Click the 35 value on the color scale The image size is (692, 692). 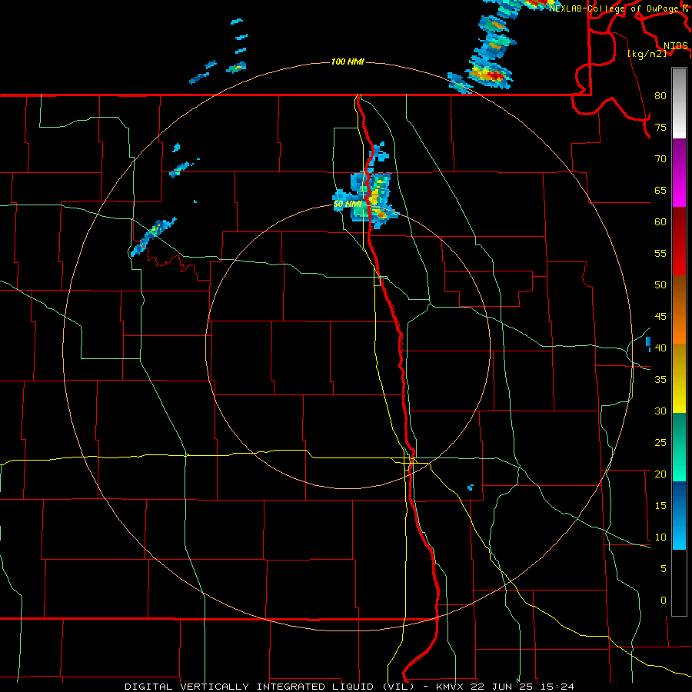660,380
